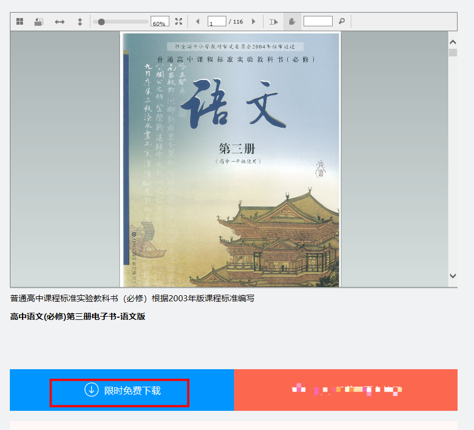Image resolution: width=474 pixels, height=430 pixels.
Task: Enter fullscreen mode
Action: click(x=179, y=21)
